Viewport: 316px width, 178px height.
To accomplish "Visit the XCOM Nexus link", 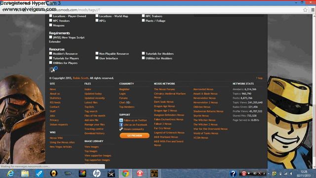I will coord(201,138).
